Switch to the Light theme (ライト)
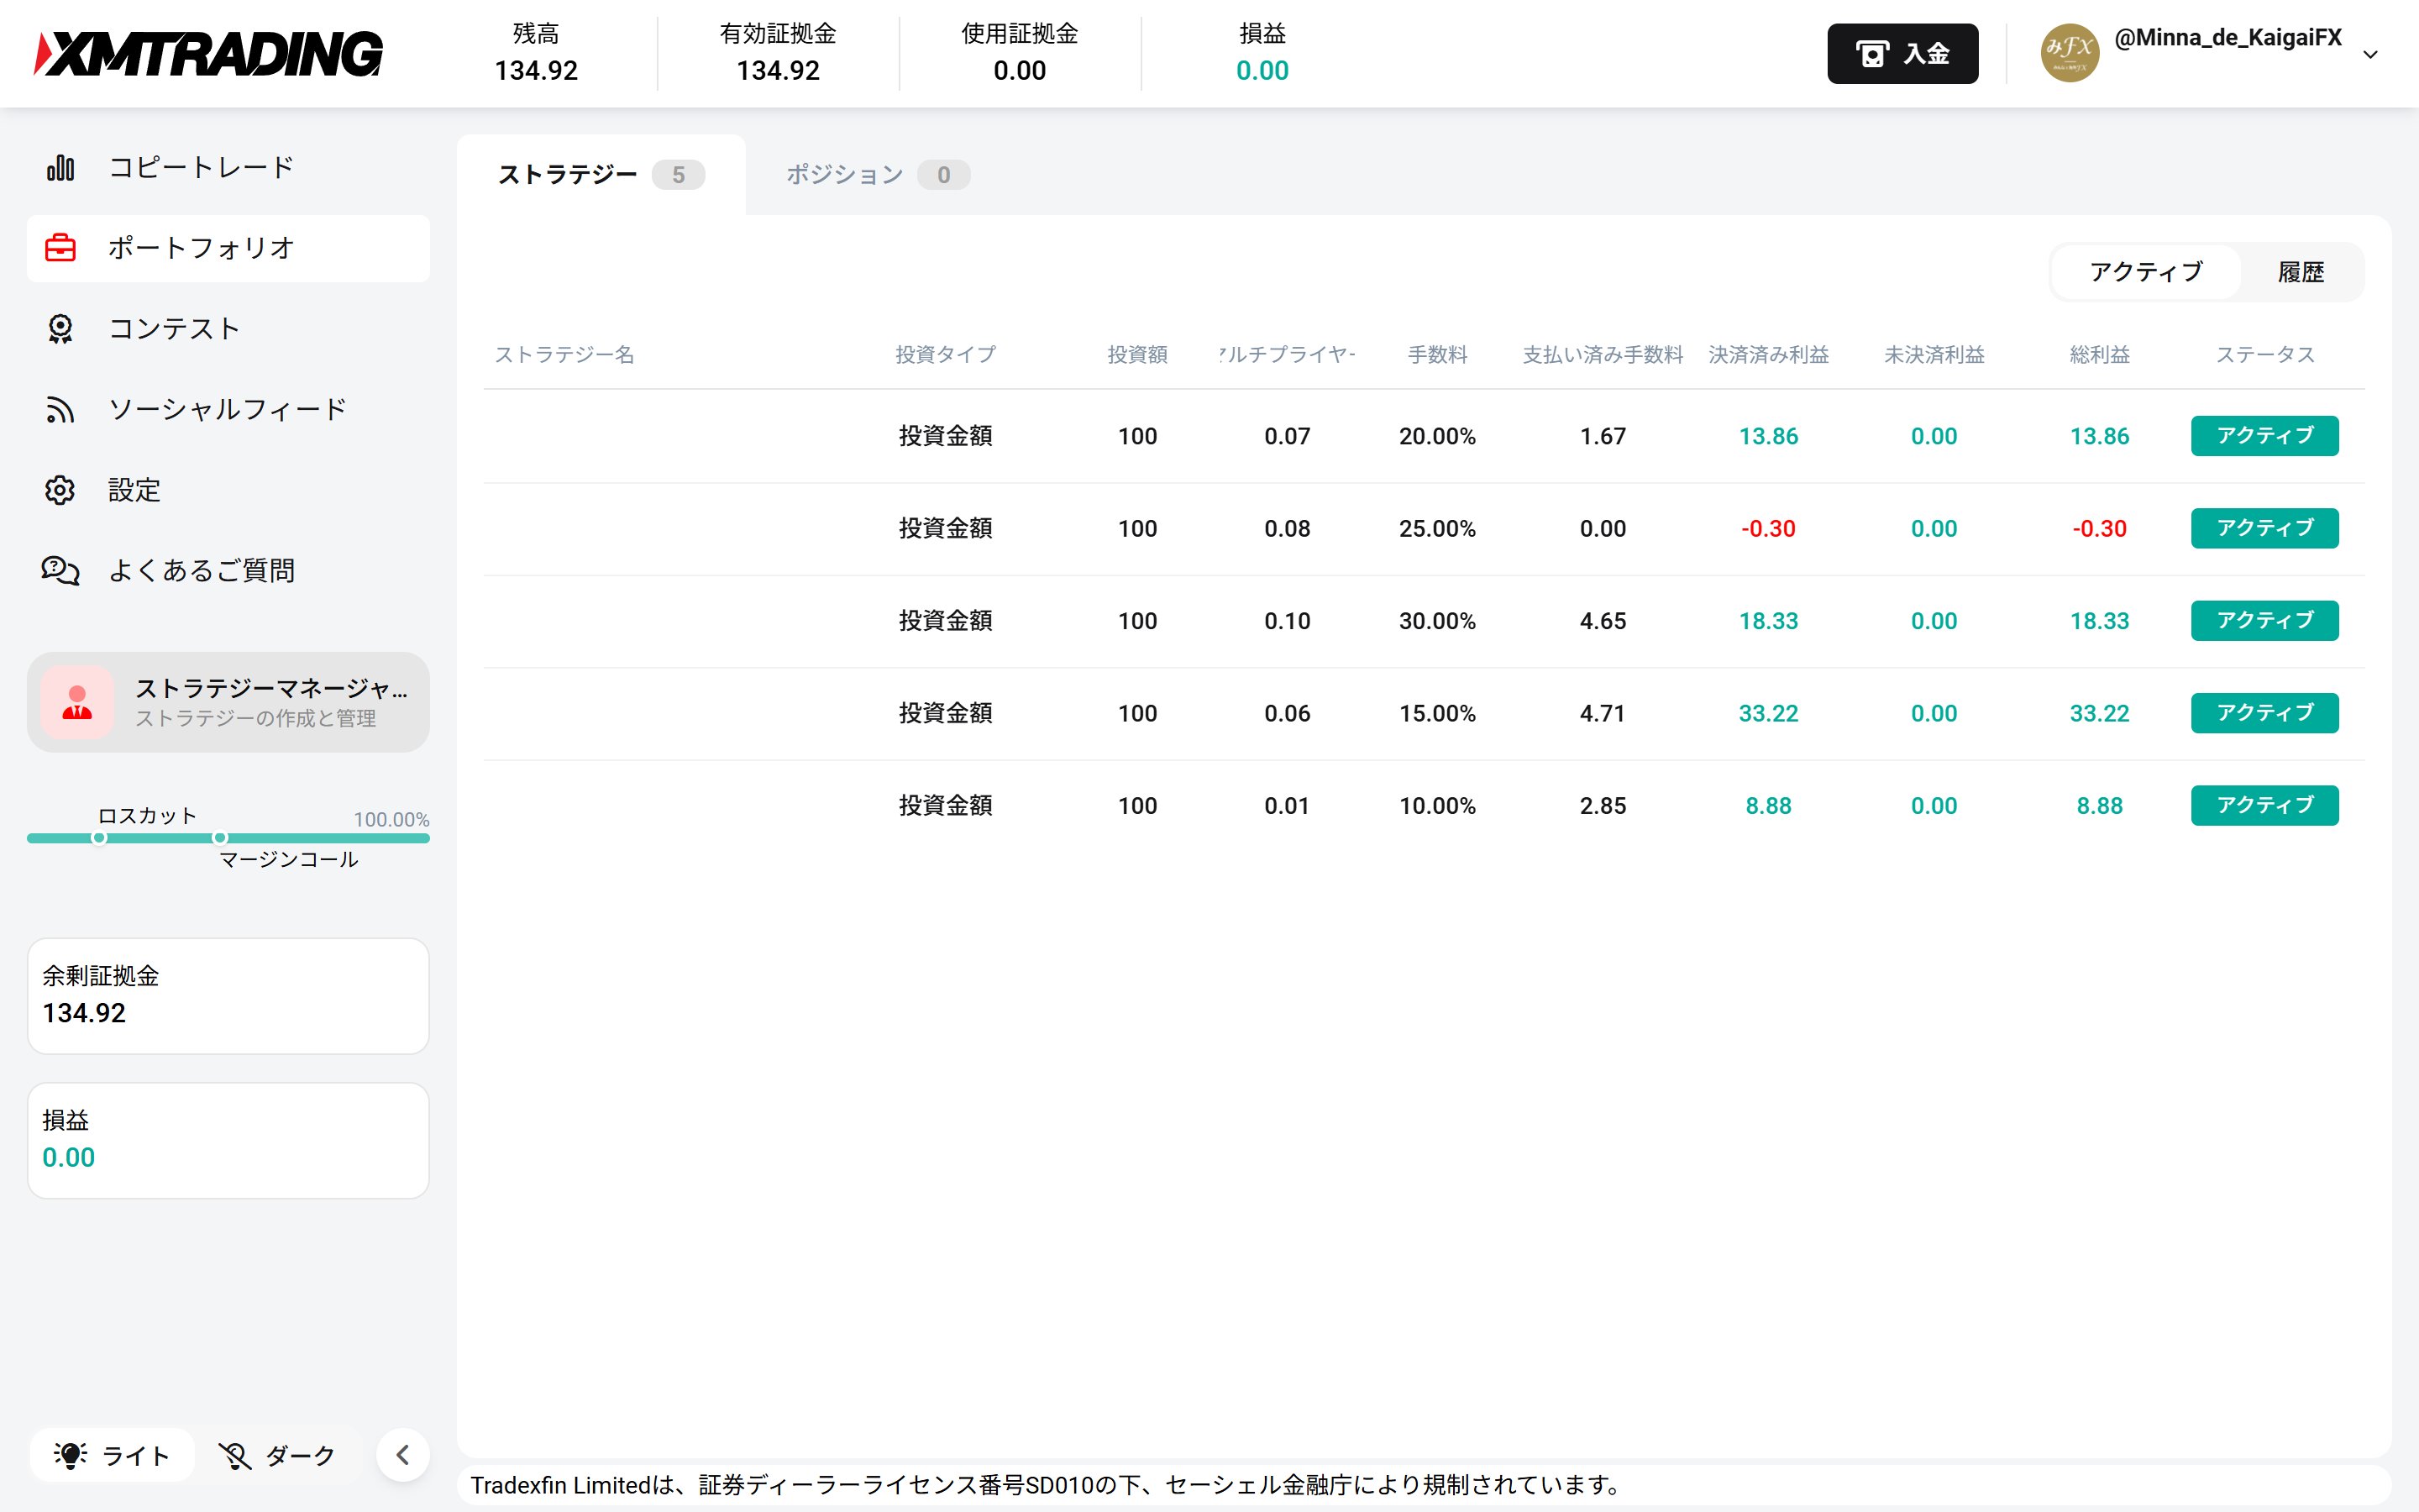This screenshot has height=1512, width=2419. (112, 1455)
